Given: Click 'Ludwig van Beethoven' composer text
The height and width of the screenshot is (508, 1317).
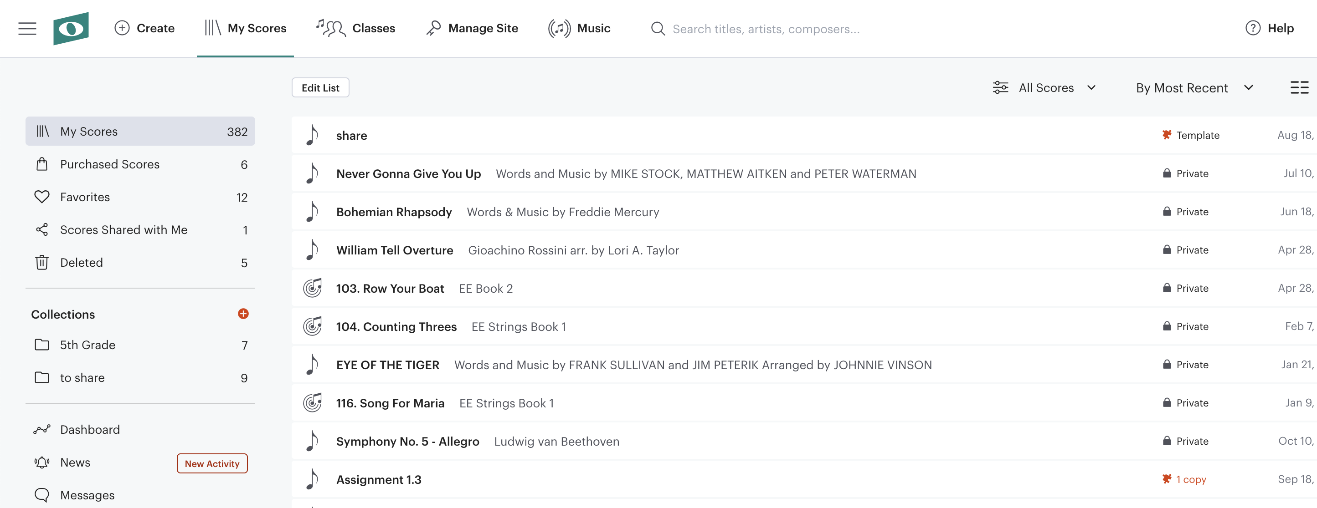Looking at the screenshot, I should [556, 441].
